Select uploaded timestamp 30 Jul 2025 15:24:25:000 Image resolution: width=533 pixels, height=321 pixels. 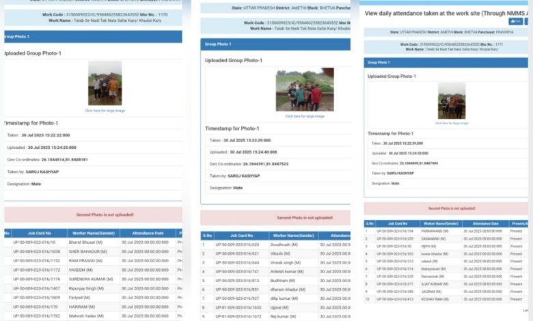tap(52, 148)
